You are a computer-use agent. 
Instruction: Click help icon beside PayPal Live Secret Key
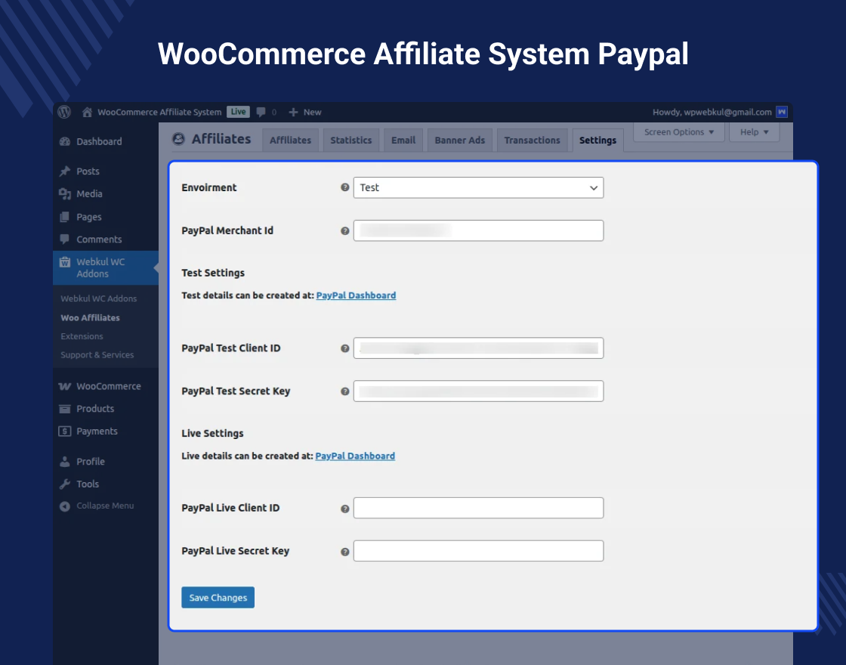pos(345,552)
